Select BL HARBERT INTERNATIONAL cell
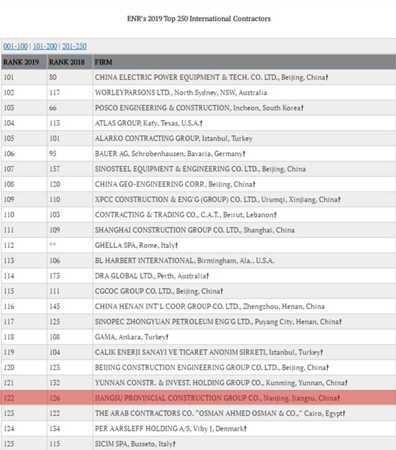Image resolution: width=396 pixels, height=450 pixels. [x=244, y=260]
